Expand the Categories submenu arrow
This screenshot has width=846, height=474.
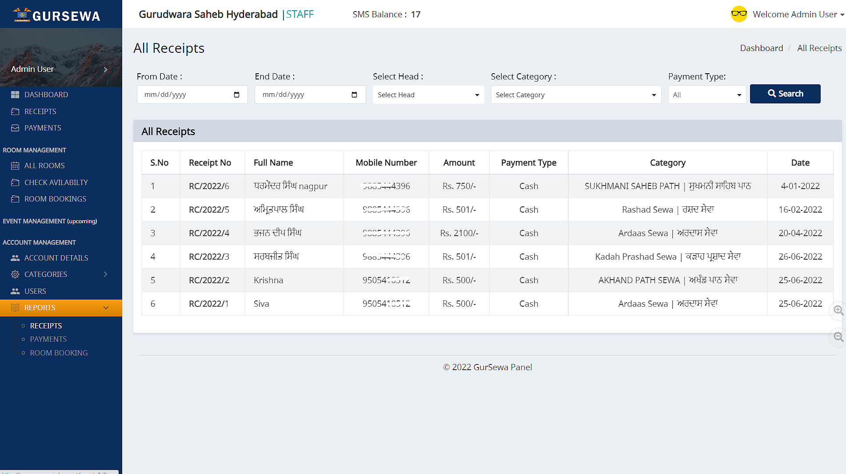tap(105, 274)
